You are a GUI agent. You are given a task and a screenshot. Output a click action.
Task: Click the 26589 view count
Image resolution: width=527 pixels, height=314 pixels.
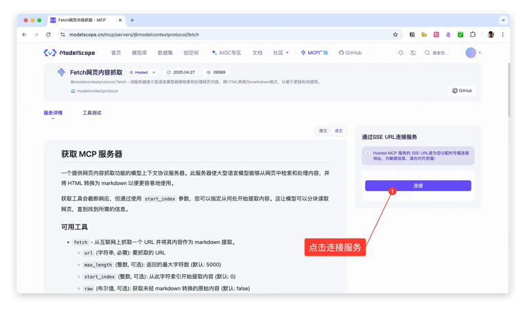point(216,72)
